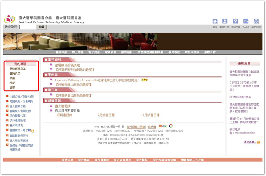Image resolution: width=266 pixels, height=176 pixels.
Task: Open the 臺大館藏目錄 sidebar link
Action: [x=17, y=107]
